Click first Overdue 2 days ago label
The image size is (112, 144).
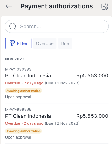point(24,83)
